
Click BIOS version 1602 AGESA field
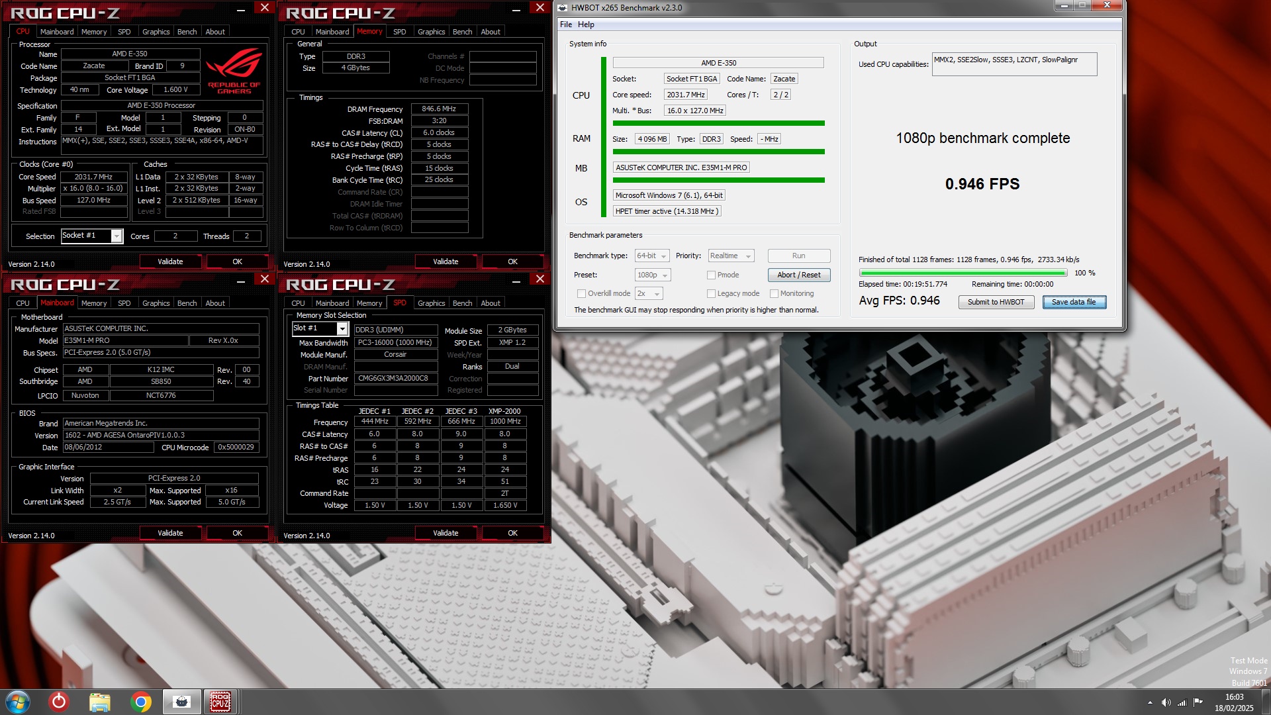tap(161, 435)
